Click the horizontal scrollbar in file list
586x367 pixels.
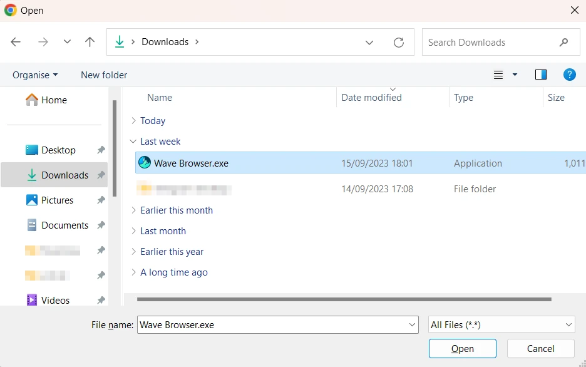click(x=344, y=299)
